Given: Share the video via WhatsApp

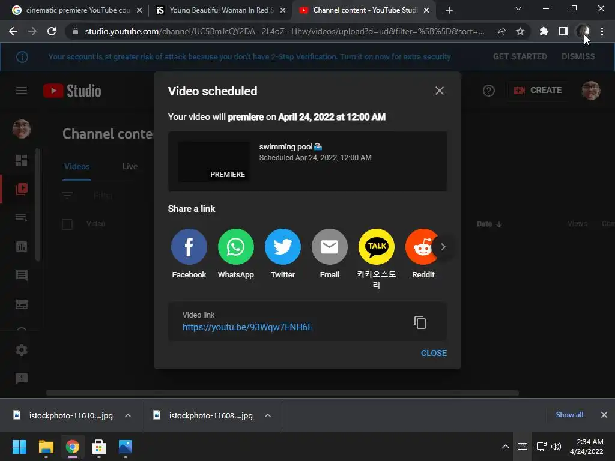Looking at the screenshot, I should pos(235,247).
